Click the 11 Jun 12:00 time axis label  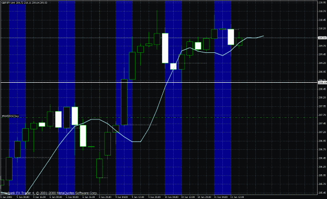(x=237, y=197)
